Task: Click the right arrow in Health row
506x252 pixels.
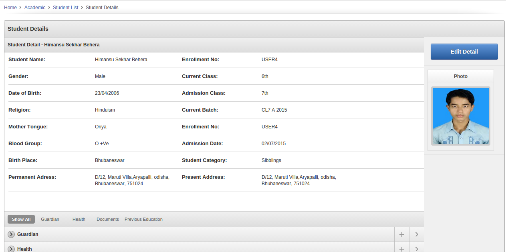Action: click(417, 249)
